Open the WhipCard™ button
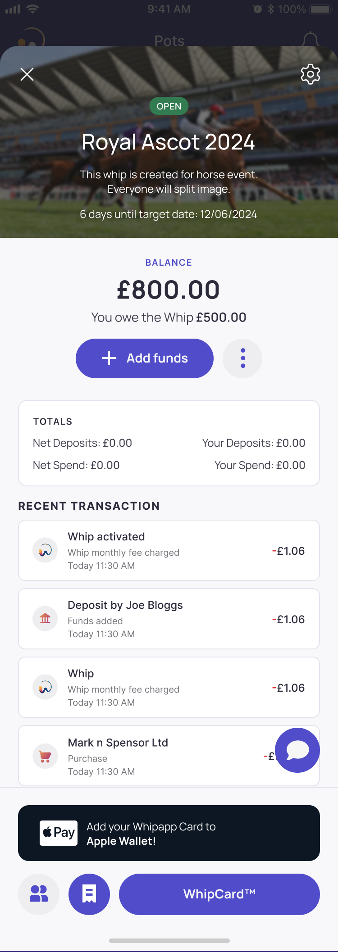 tap(219, 894)
